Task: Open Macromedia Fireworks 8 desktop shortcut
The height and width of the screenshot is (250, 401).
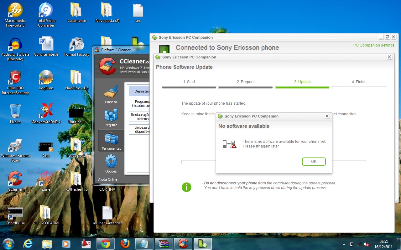Action: 15,15
